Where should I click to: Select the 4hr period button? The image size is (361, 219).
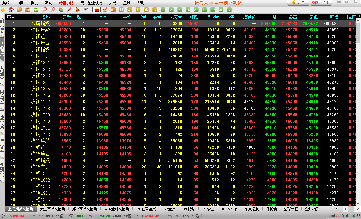221,10
